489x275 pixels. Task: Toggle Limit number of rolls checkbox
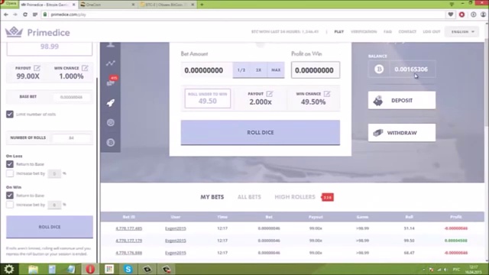click(10, 114)
